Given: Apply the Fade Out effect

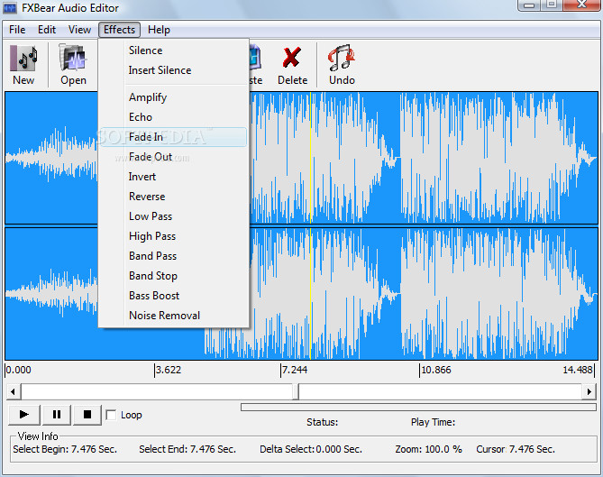Looking at the screenshot, I should (173, 157).
